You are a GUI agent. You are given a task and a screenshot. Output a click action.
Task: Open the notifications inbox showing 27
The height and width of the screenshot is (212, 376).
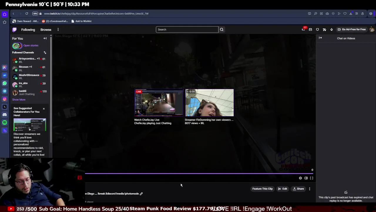(x=304, y=29)
